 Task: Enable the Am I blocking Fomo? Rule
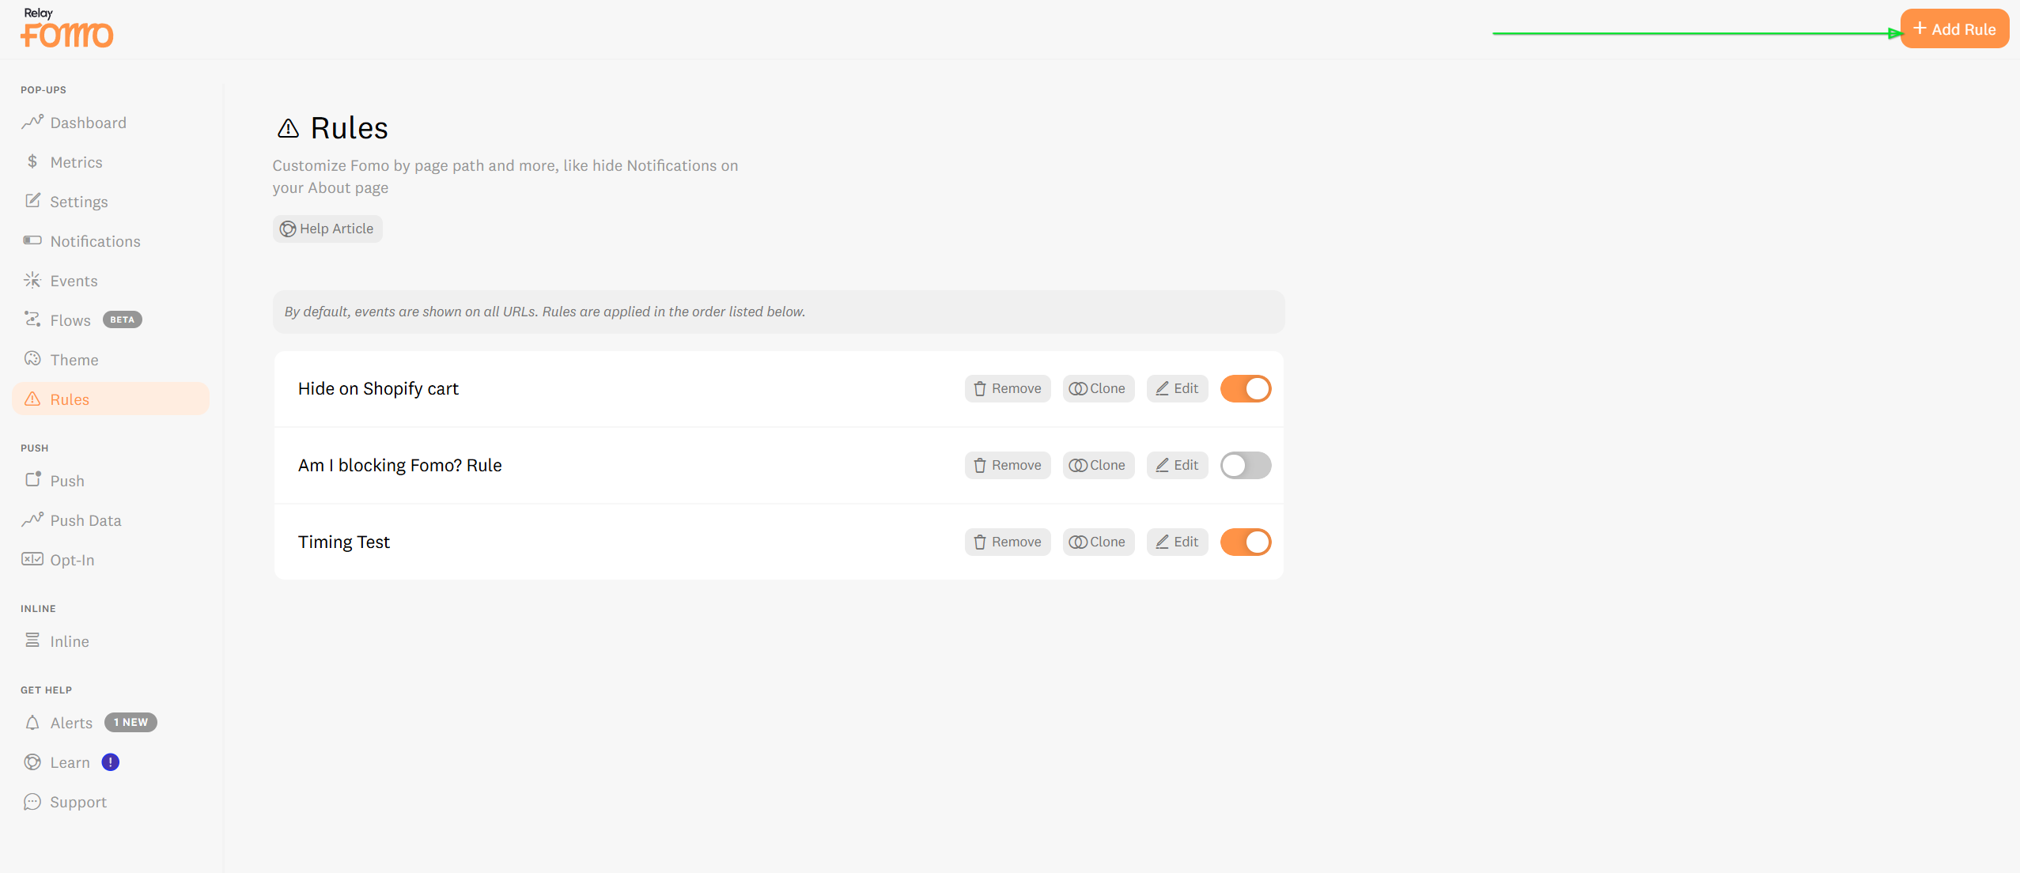click(1246, 466)
